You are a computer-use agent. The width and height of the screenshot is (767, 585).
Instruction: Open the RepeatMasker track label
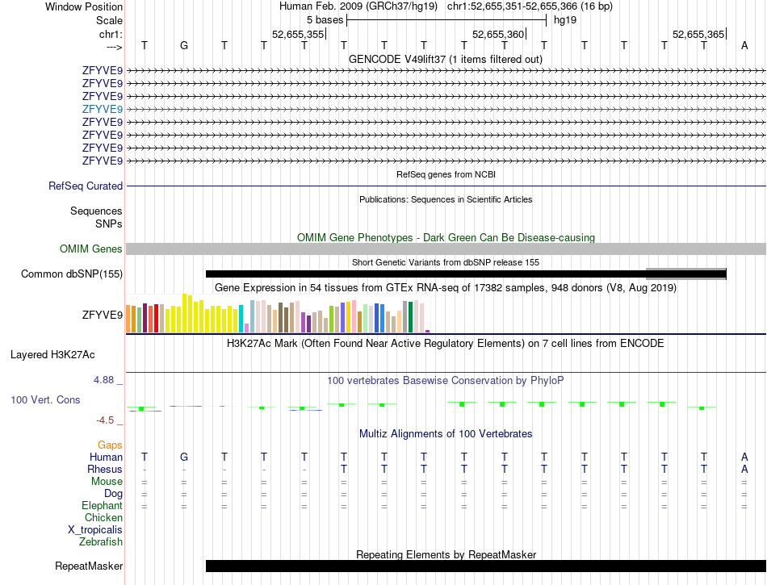(89, 566)
